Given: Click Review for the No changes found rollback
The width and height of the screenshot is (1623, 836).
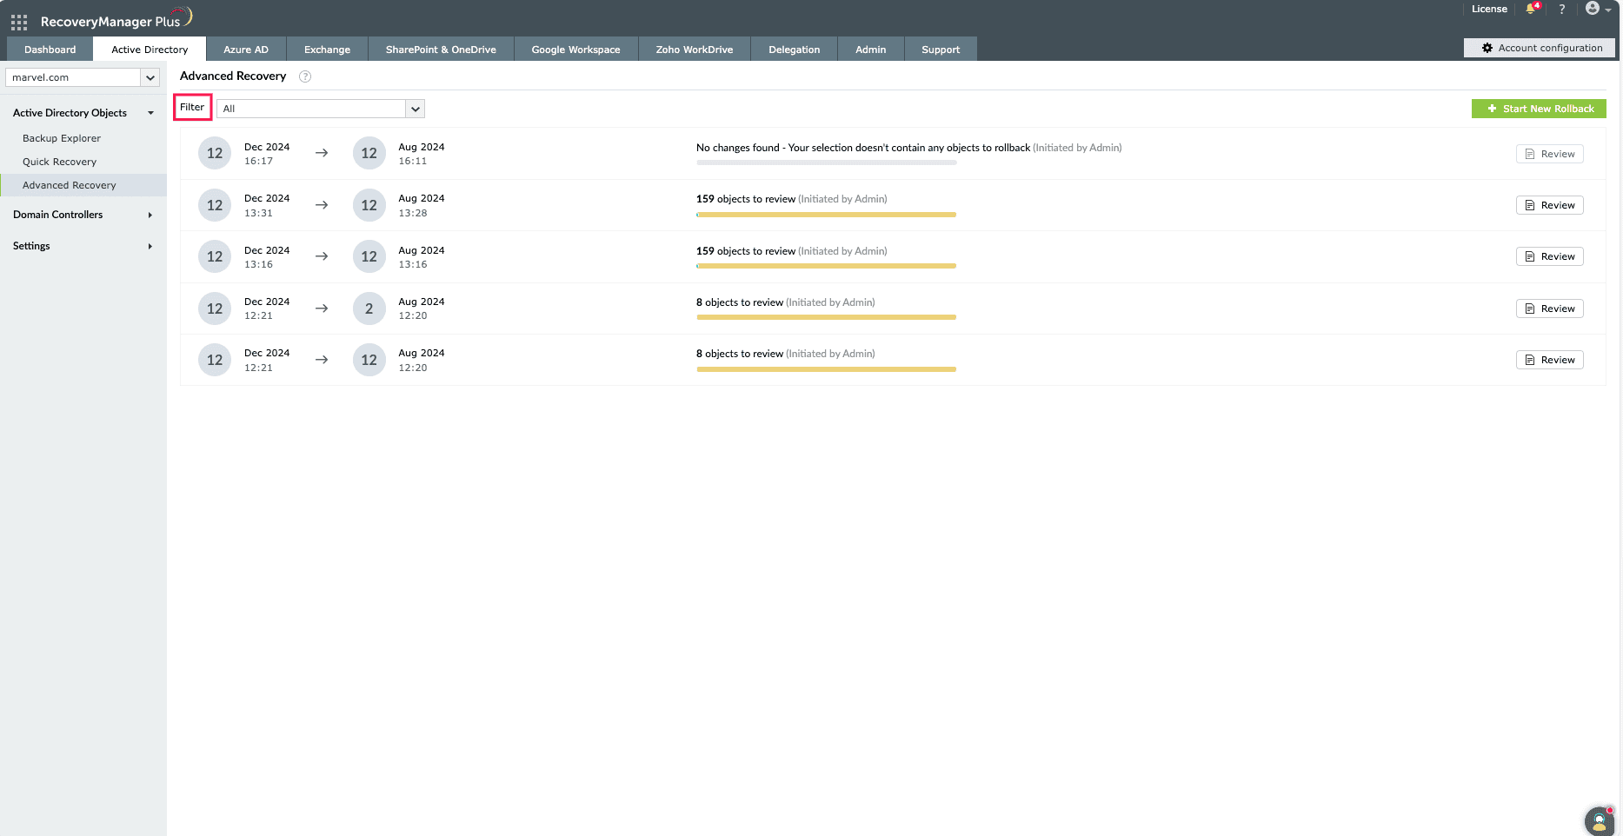Looking at the screenshot, I should point(1550,154).
